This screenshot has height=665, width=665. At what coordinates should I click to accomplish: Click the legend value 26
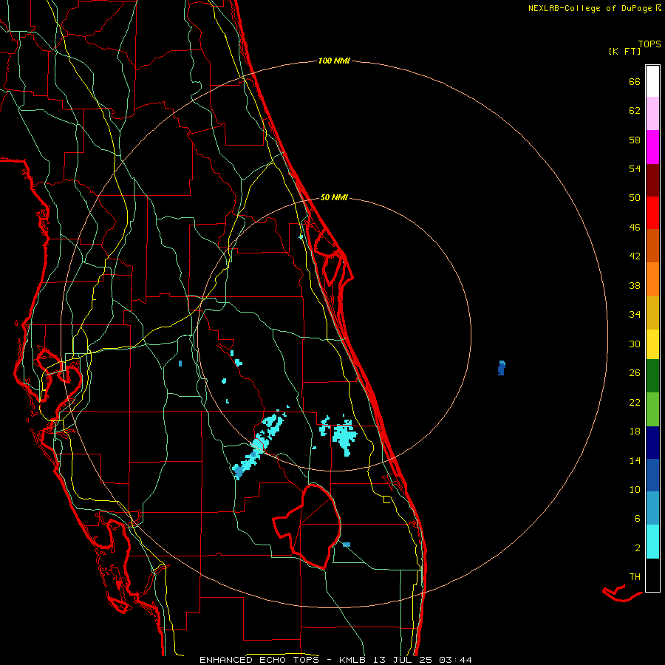635,373
